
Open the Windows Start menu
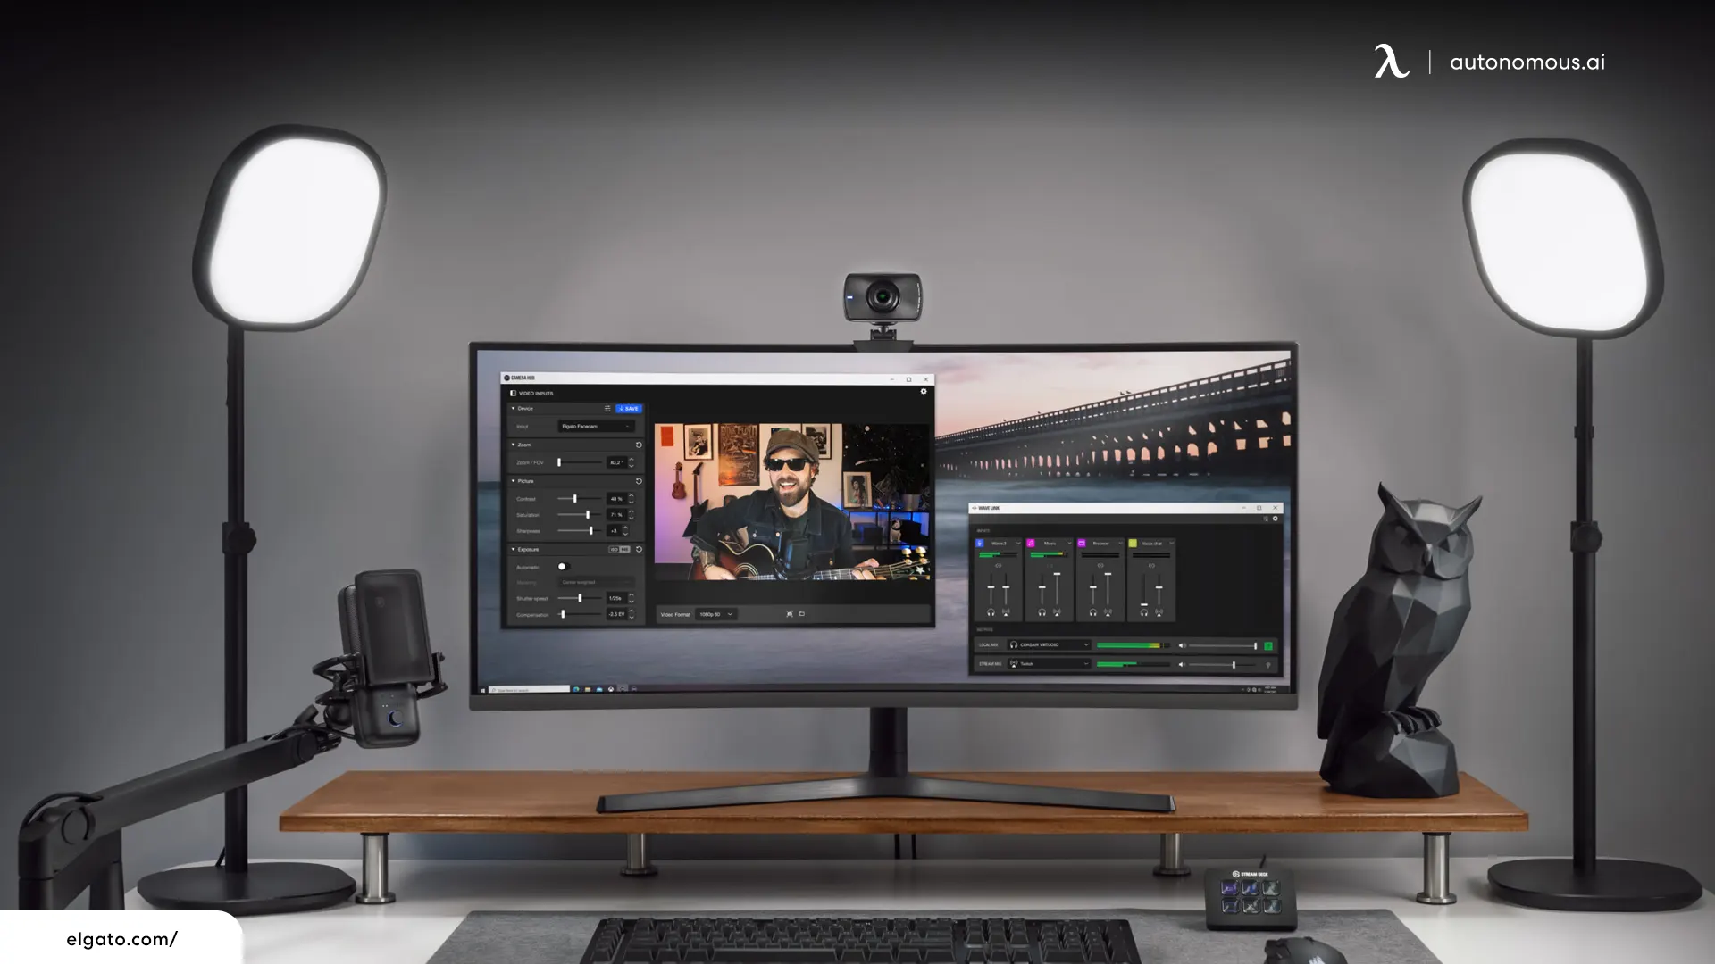point(482,690)
